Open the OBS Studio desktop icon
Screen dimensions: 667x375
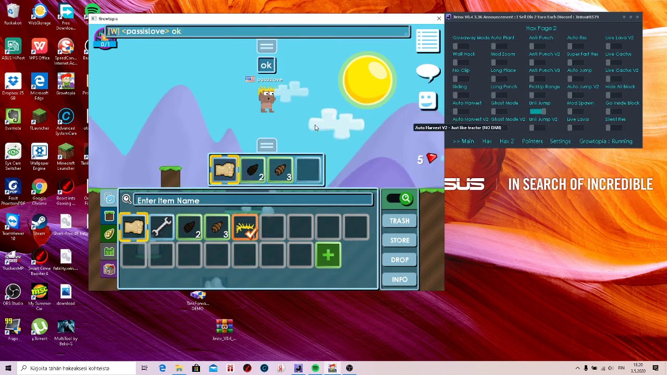tap(13, 295)
